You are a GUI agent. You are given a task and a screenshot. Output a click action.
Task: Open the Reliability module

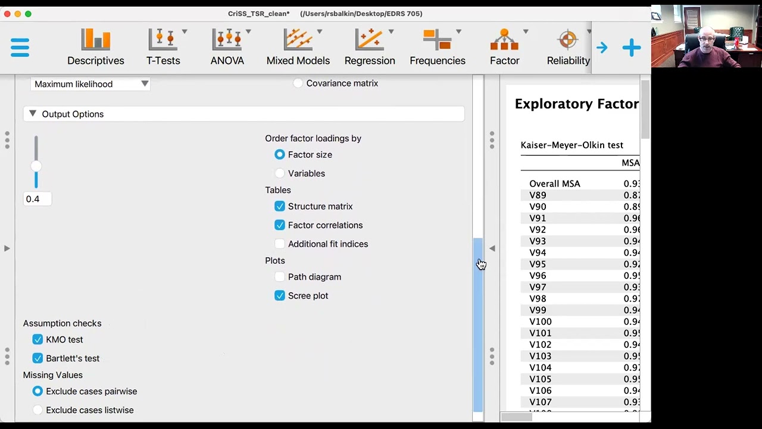[568, 47]
